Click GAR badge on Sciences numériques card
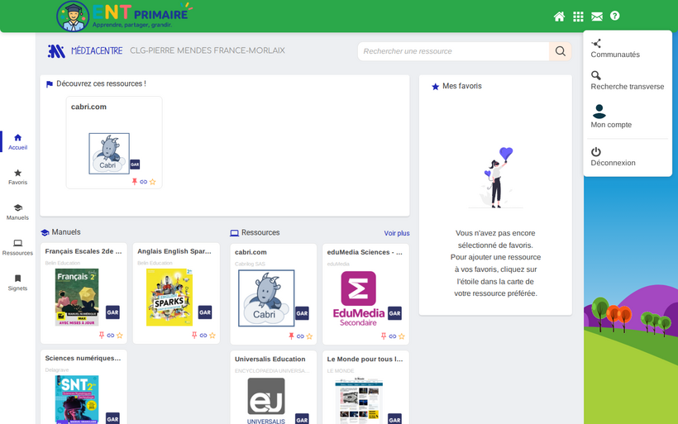678x424 pixels. pos(112,418)
